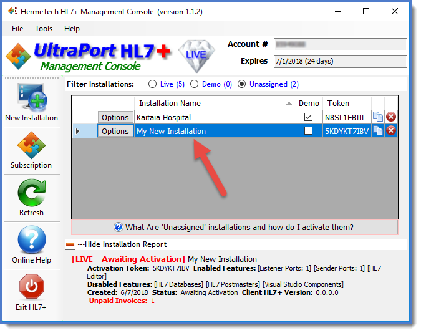
Task: Click the red Exit HL7+ power icon
Action: [32, 286]
